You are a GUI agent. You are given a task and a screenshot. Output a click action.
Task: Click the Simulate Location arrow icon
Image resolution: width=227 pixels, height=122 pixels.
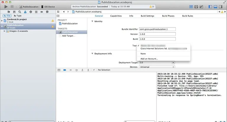94,70
